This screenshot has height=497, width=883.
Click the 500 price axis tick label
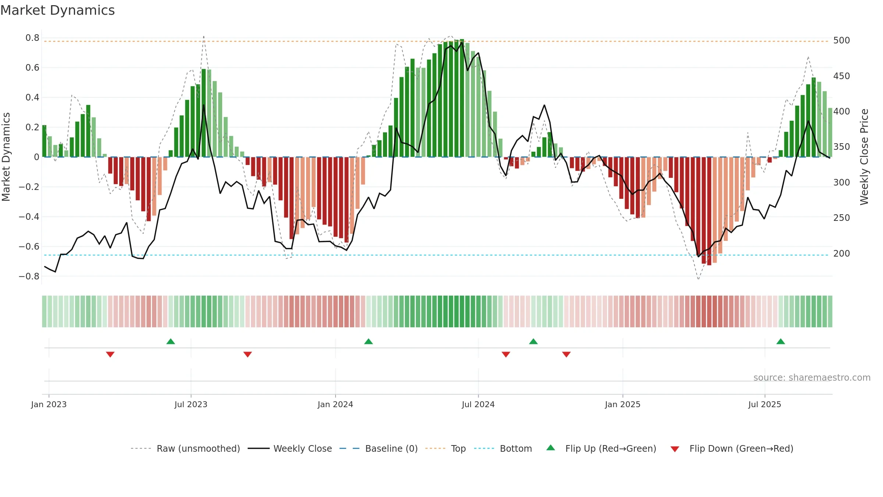point(842,40)
